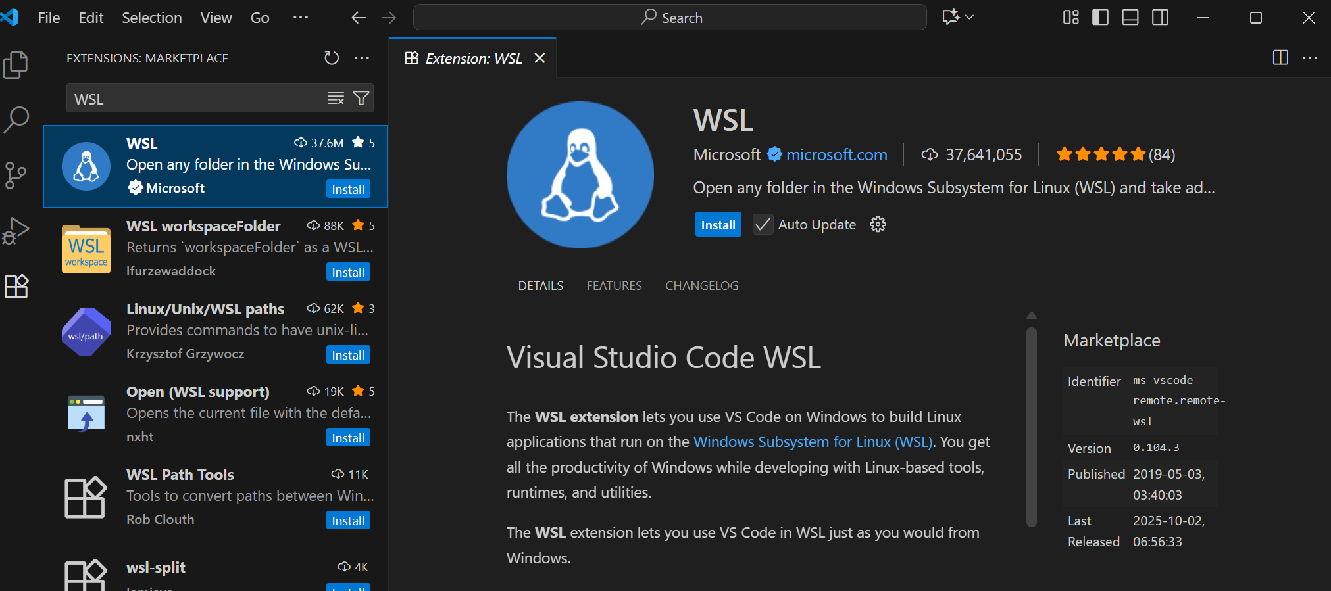The width and height of the screenshot is (1331, 591).
Task: Install WSL workspaceFolder extension
Action: pos(348,272)
